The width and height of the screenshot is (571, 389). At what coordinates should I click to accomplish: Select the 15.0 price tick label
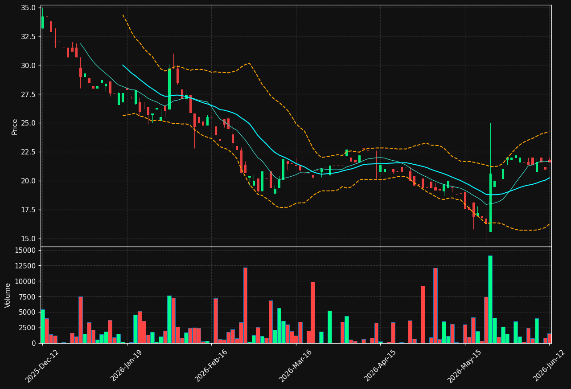29,239
